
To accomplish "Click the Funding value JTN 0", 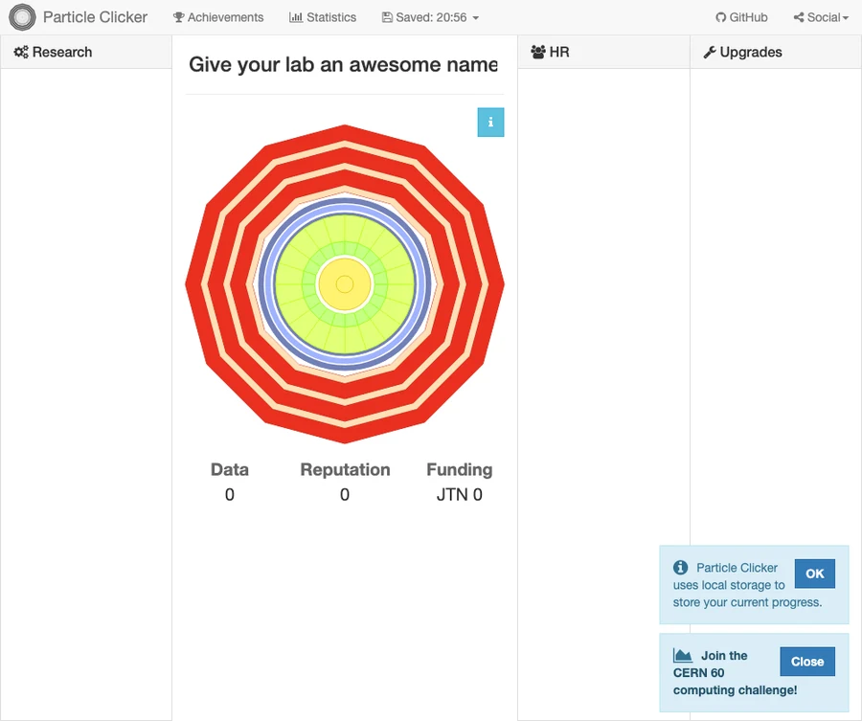I will 460,495.
